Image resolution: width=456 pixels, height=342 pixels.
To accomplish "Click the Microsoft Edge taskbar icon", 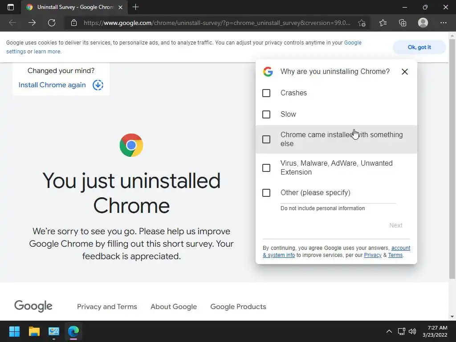I will pos(73,331).
